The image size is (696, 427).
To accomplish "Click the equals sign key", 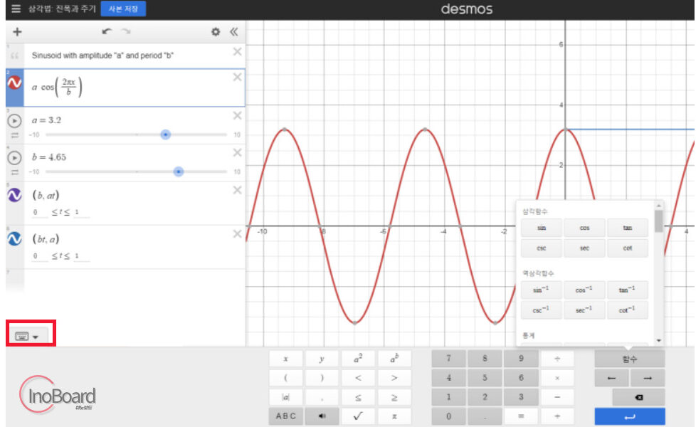I will pyautogui.click(x=521, y=416).
